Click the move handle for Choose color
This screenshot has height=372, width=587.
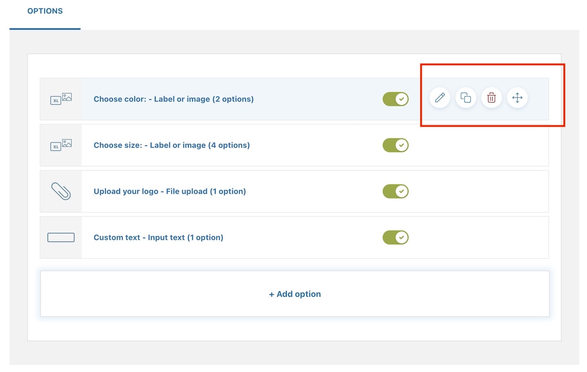click(x=517, y=98)
